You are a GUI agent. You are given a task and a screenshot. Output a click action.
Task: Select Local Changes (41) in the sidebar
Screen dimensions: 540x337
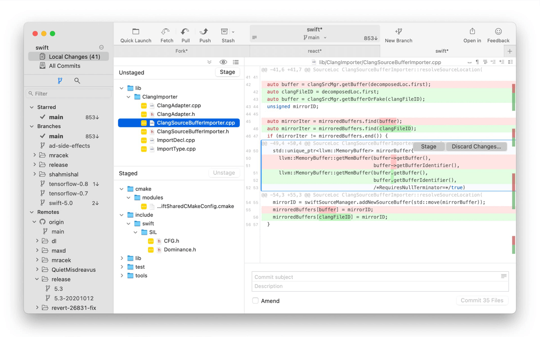[x=68, y=57]
